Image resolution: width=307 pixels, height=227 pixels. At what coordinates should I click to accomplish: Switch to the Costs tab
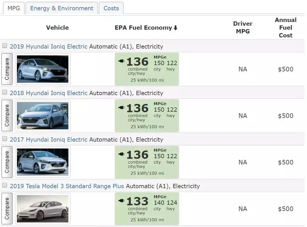111,8
